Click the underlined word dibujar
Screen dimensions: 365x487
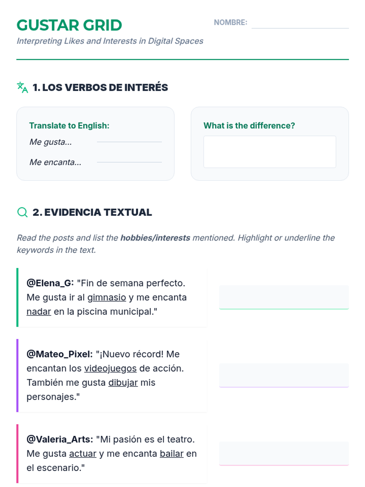click(123, 383)
